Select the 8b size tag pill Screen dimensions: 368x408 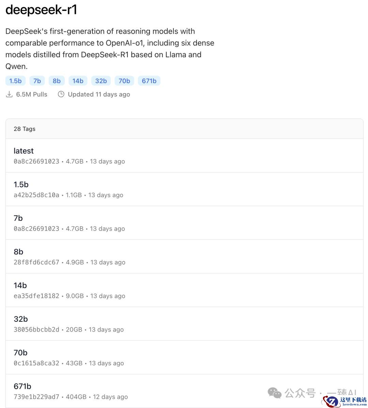[x=57, y=81]
